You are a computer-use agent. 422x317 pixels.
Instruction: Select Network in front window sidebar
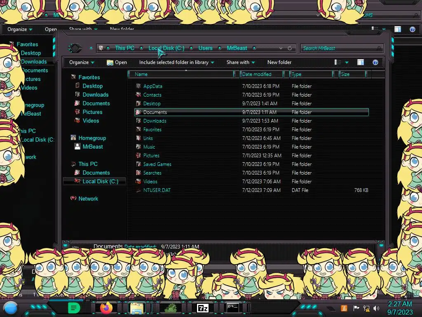coord(88,199)
